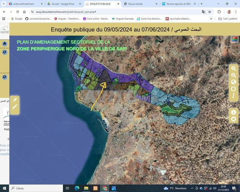The image size is (240, 192).
Task: Open the Corsi online - Decidi bookmark
Action: (96, 19)
